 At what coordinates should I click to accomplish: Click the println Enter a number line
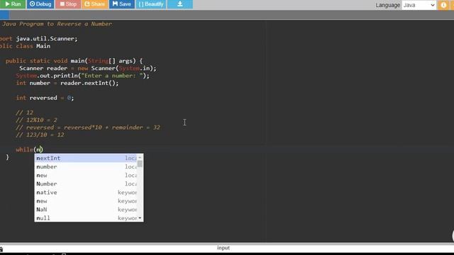(x=82, y=76)
